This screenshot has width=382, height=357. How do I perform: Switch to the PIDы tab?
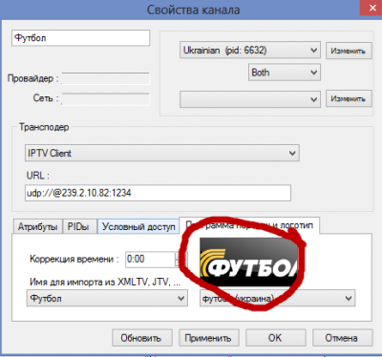[x=78, y=226]
